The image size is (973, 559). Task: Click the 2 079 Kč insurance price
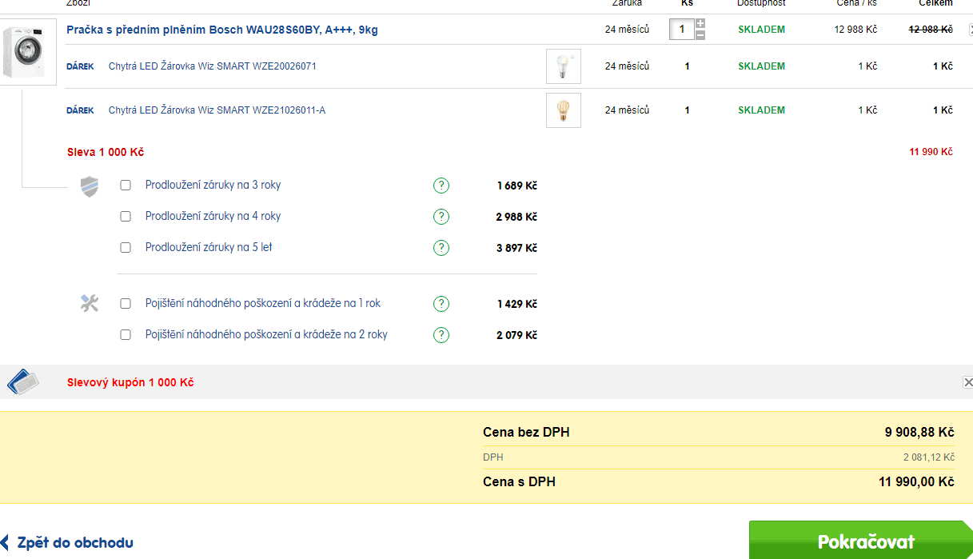coord(516,335)
